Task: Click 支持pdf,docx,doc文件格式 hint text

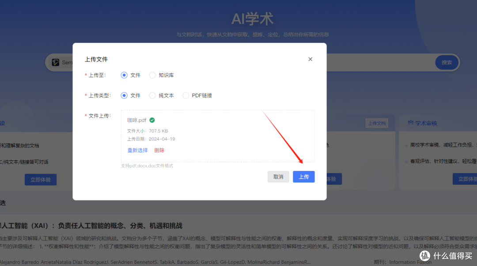Action: (x=147, y=166)
